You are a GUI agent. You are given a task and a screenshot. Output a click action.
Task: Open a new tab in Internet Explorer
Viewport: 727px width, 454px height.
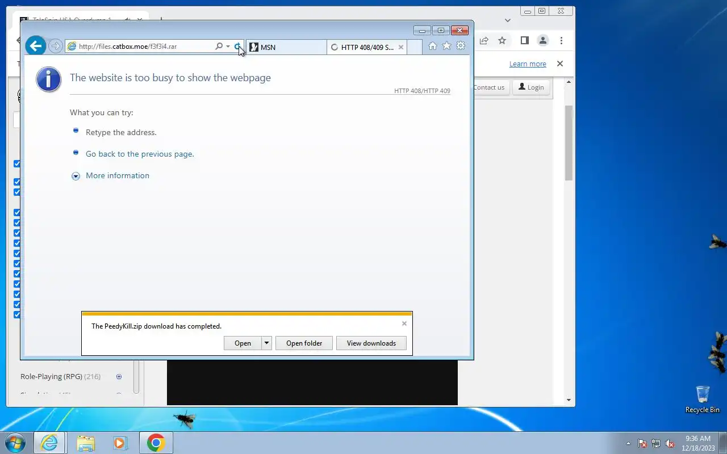click(x=415, y=47)
